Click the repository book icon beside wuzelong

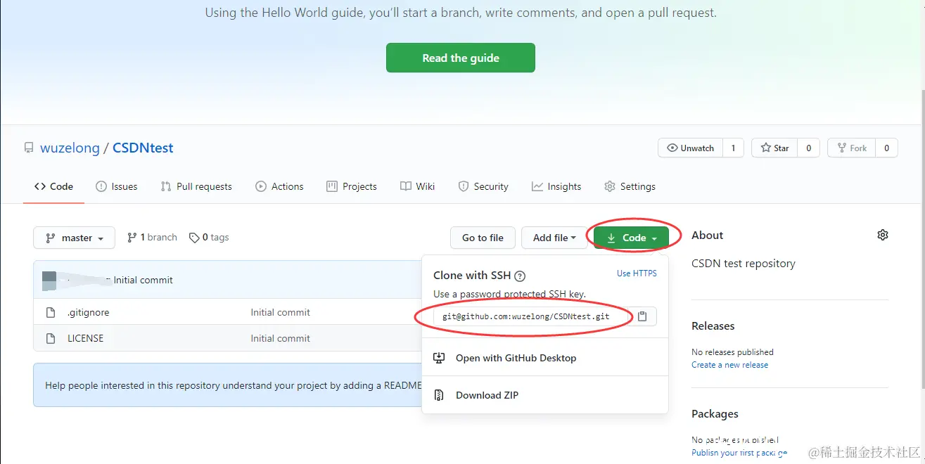(x=29, y=148)
